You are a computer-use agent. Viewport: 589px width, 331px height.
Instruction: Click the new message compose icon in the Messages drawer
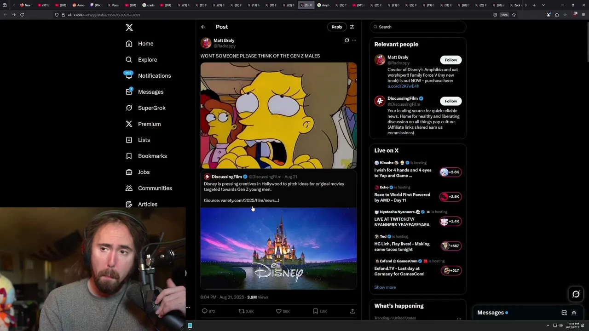(x=564, y=313)
